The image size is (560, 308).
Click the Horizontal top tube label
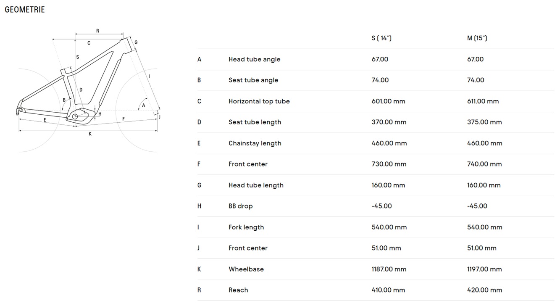click(x=259, y=101)
